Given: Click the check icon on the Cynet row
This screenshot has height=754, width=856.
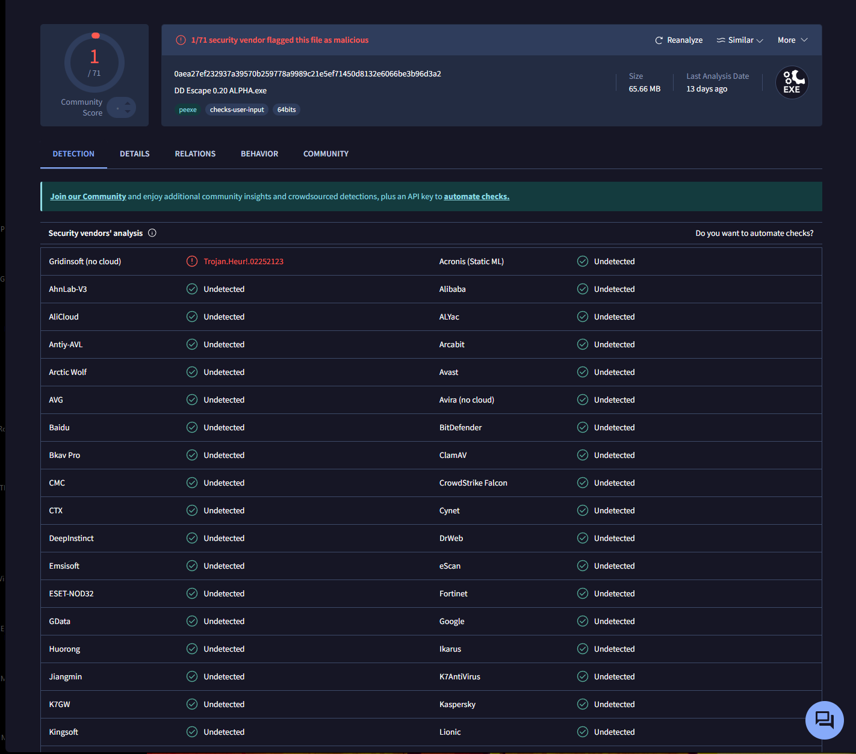Looking at the screenshot, I should (x=583, y=510).
